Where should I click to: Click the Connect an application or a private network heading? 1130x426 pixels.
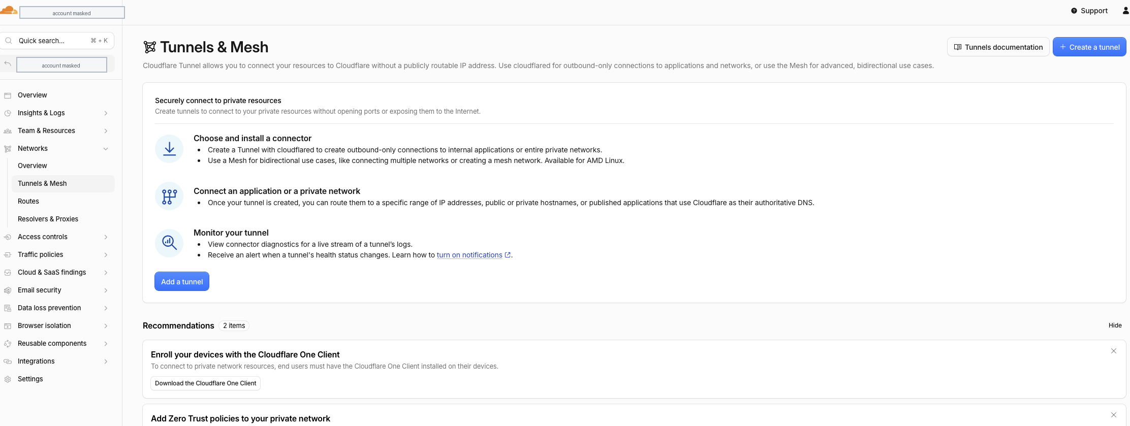click(277, 191)
